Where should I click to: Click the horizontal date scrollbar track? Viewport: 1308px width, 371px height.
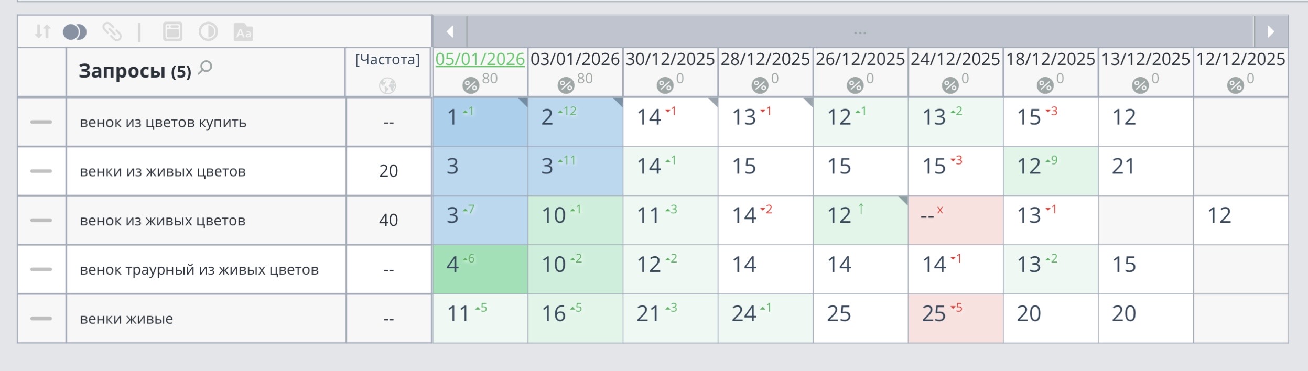pos(860,32)
